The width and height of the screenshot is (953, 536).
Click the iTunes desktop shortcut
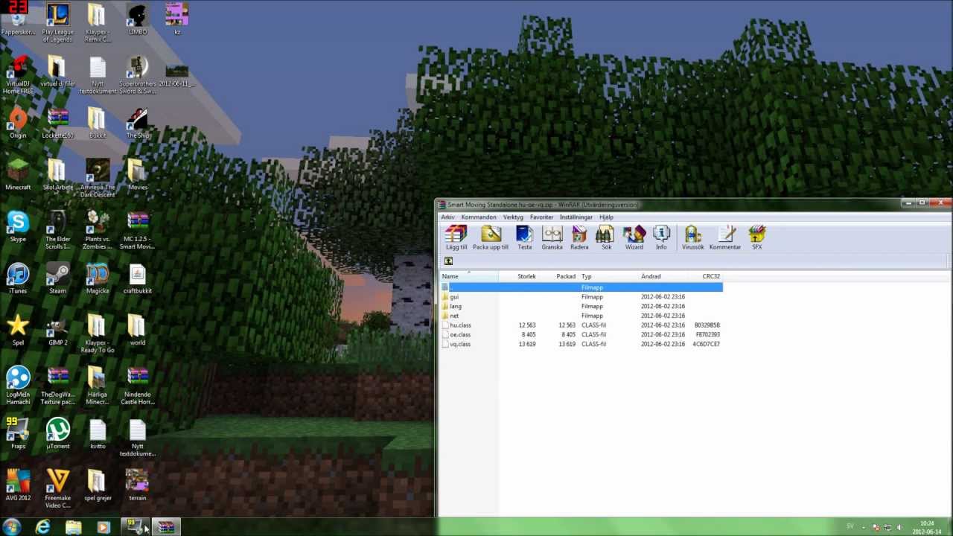coord(18,278)
